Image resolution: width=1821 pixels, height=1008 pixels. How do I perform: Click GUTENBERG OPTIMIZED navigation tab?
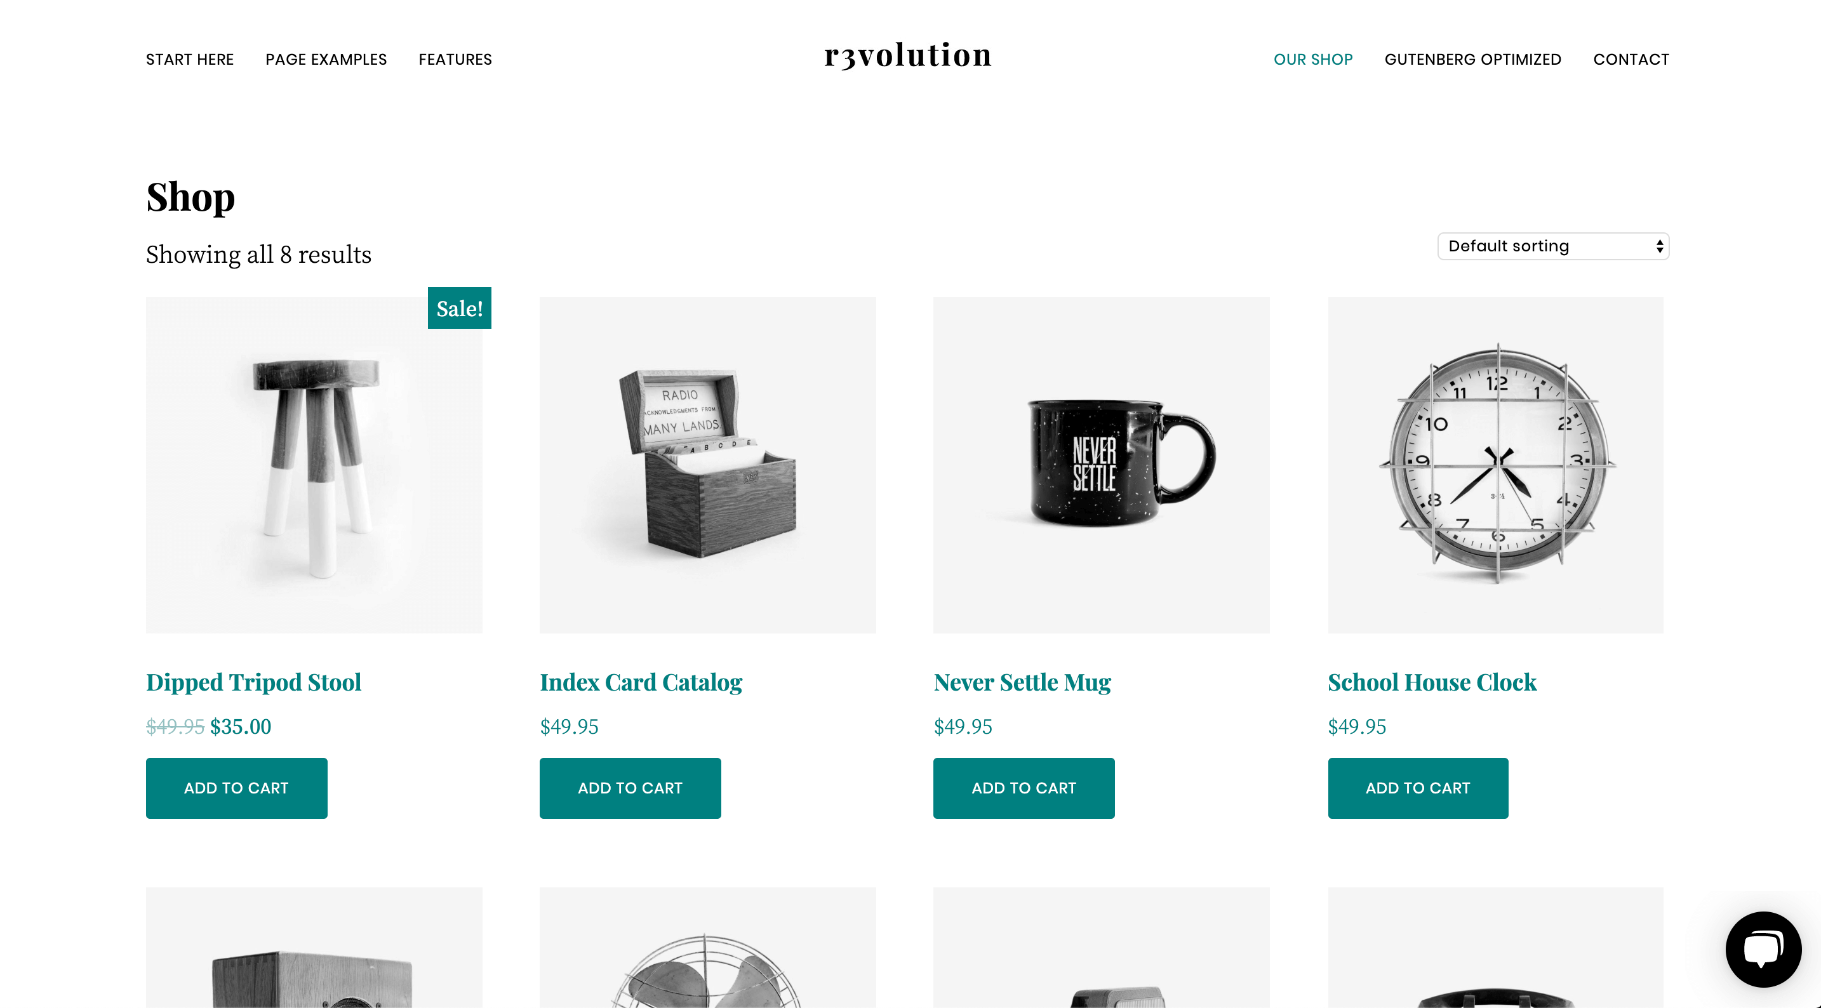[x=1474, y=58]
